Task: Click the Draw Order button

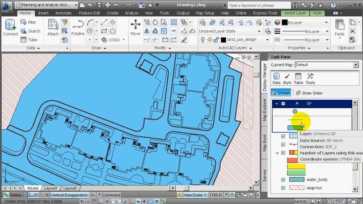Action: (x=309, y=93)
